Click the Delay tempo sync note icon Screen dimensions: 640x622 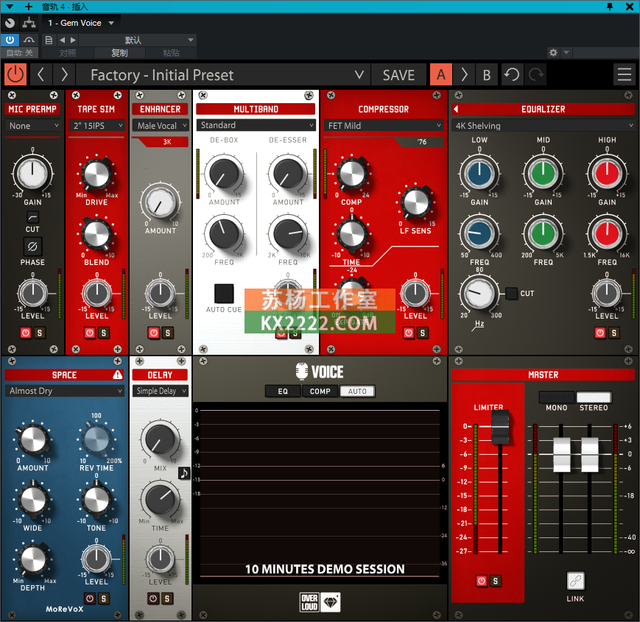coord(185,473)
